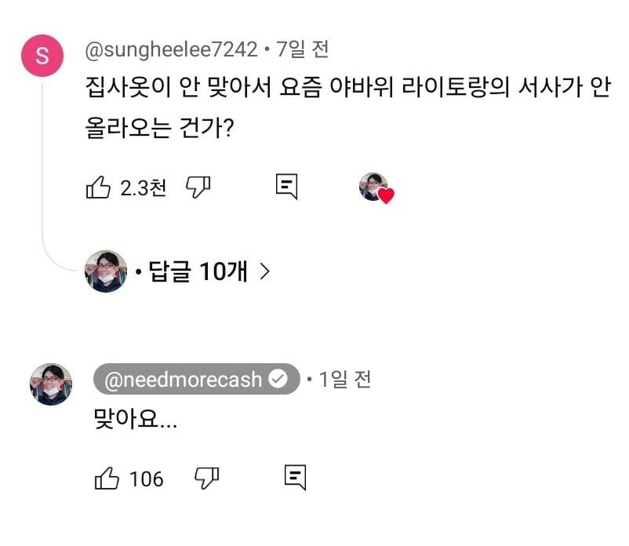
Task: Visit the @sungheelee7242 channel link
Action: pos(171,50)
